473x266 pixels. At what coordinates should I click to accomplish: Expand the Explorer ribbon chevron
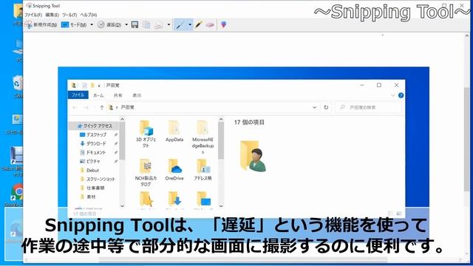click(x=392, y=95)
